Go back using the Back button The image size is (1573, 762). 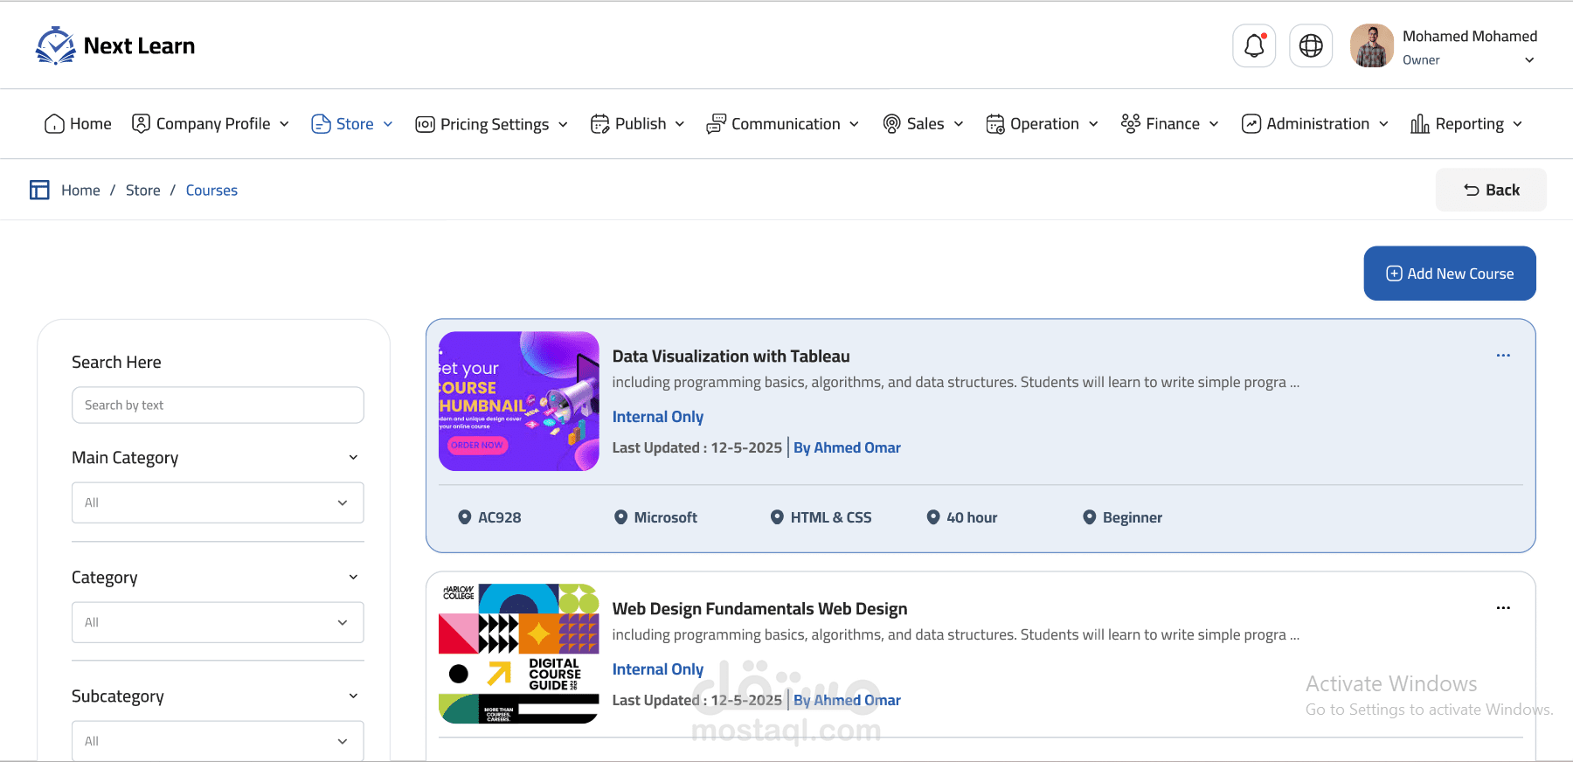[x=1491, y=190]
